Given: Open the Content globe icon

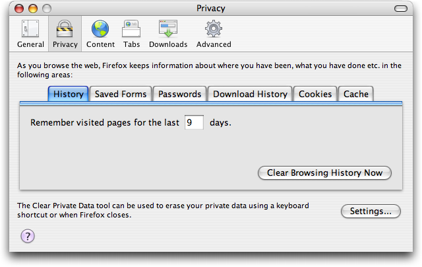Looking at the screenshot, I should pyautogui.click(x=100, y=28).
